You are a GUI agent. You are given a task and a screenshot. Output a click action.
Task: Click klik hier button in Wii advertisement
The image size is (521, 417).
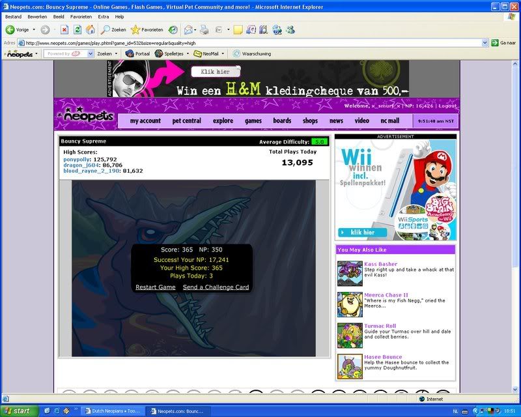click(363, 233)
